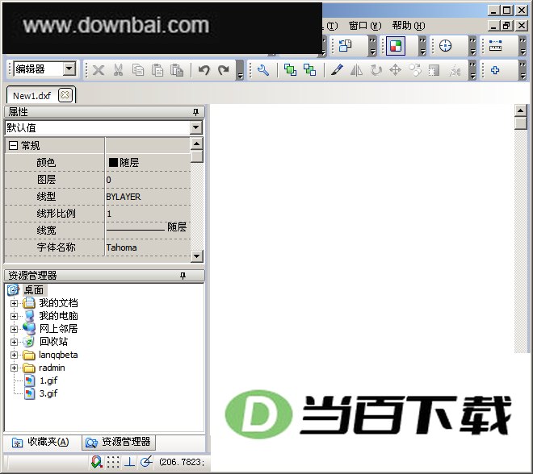Viewport: 533px width, 474px height.
Task: Click the overlapping circles tool icon
Action: 415,70
